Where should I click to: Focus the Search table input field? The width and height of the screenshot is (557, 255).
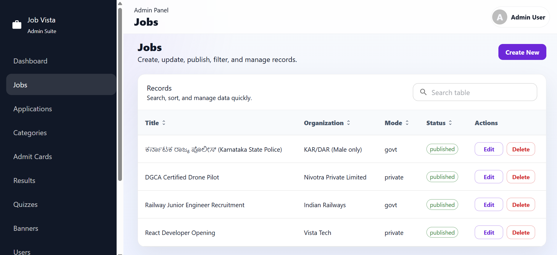(475, 92)
